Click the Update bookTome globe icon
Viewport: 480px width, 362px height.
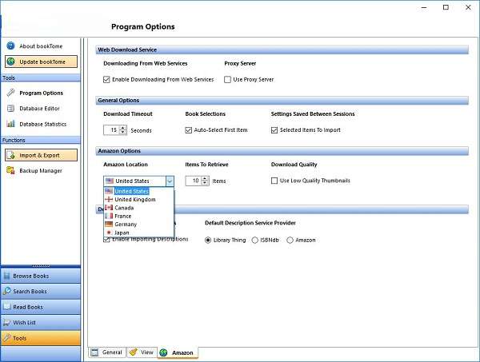(x=11, y=62)
